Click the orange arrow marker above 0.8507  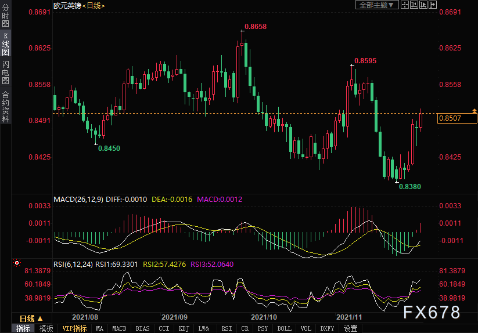click(x=475, y=110)
